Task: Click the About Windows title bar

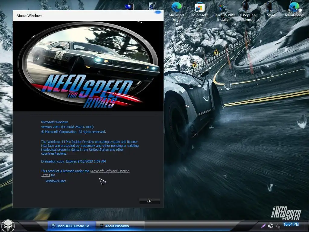Action: click(88, 16)
